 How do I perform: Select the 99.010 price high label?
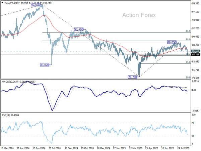(36, 5)
